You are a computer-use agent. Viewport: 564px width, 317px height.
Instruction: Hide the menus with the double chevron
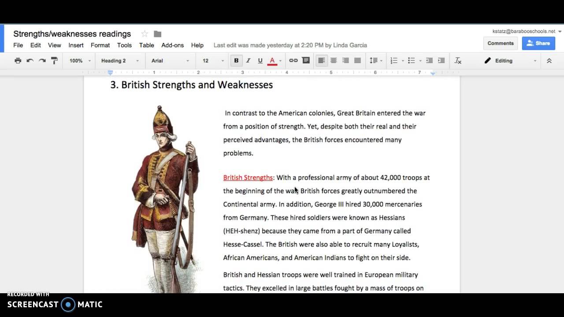(x=549, y=61)
